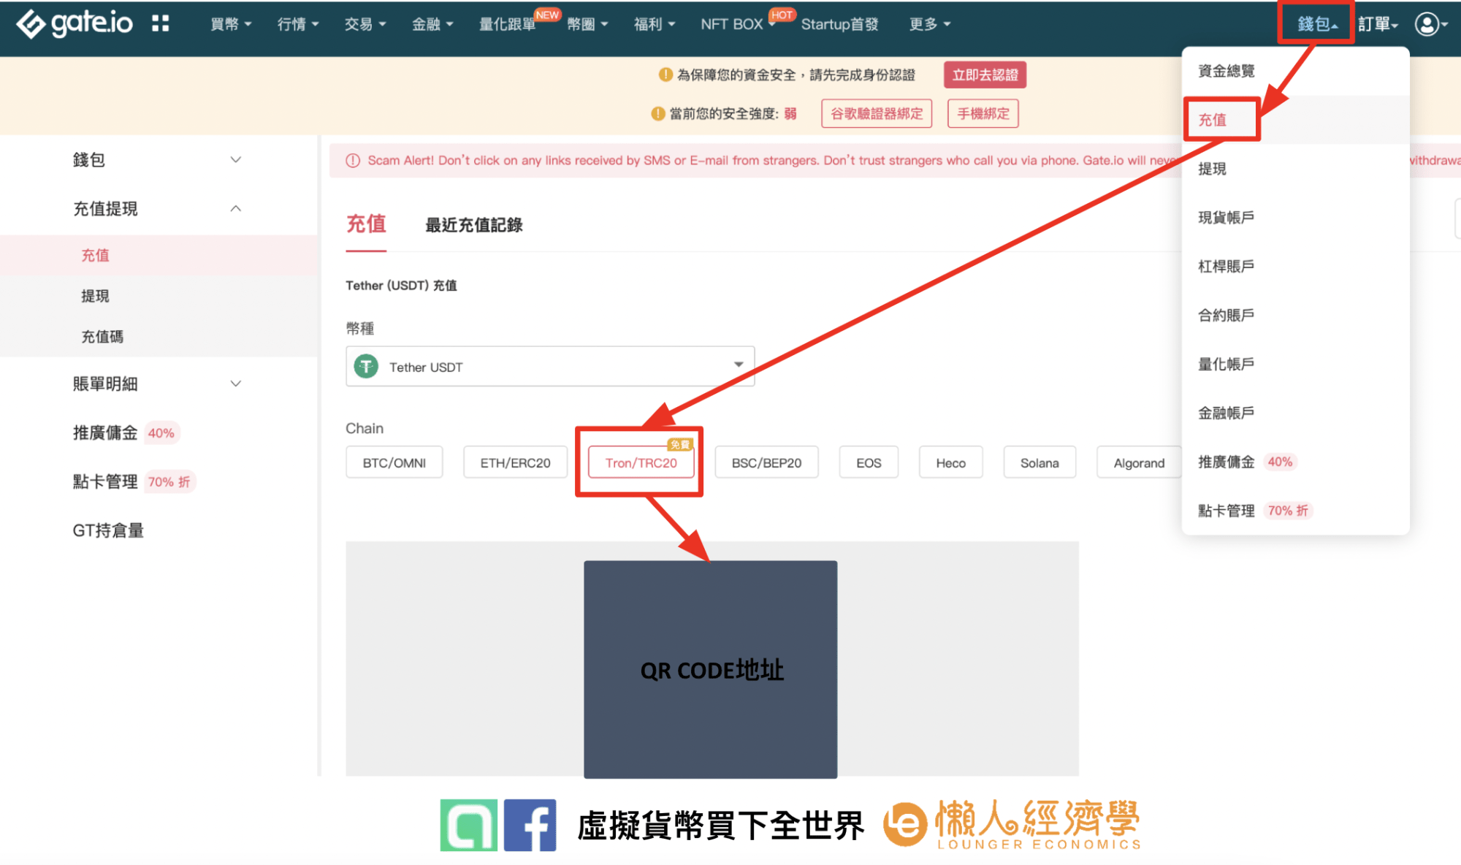Click the scam alert warning icon
The height and width of the screenshot is (865, 1461).
[353, 161]
